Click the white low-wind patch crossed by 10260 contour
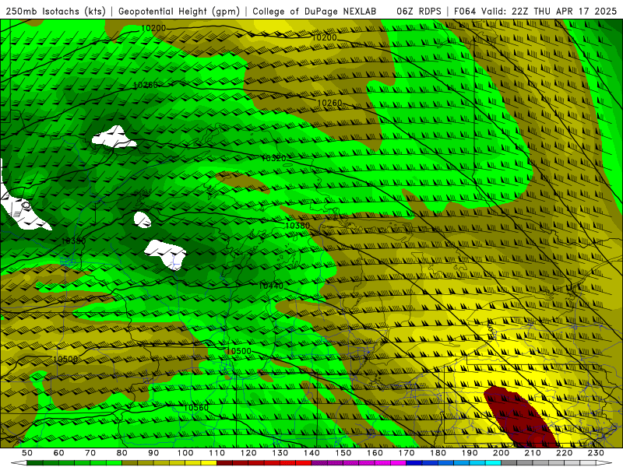The image size is (623, 467). click(x=114, y=137)
